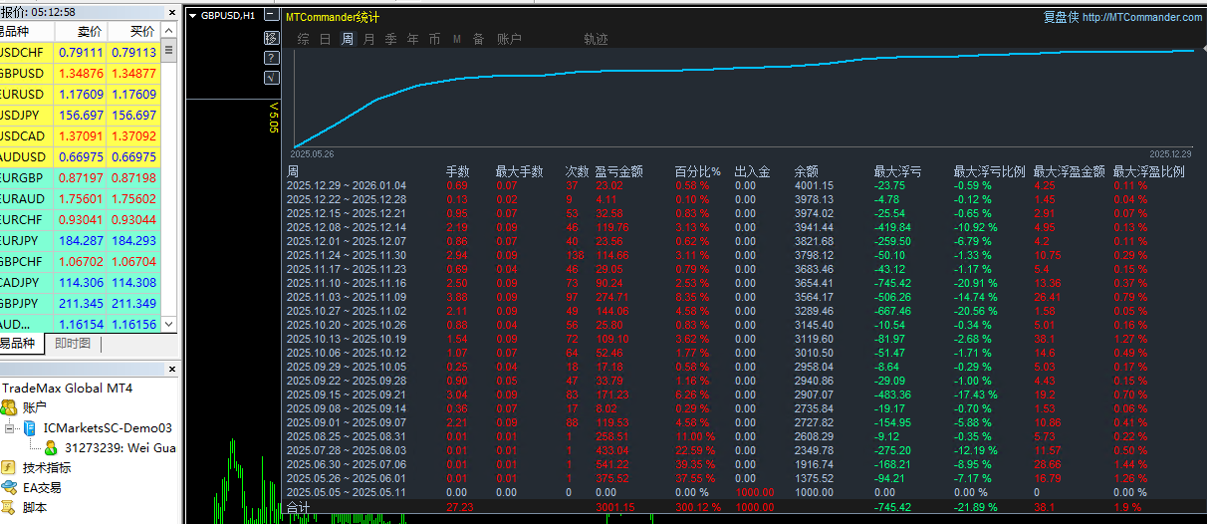1207x524 pixels.
Task: Click the 账户 accounts group icon in navigator
Action: click(9, 407)
